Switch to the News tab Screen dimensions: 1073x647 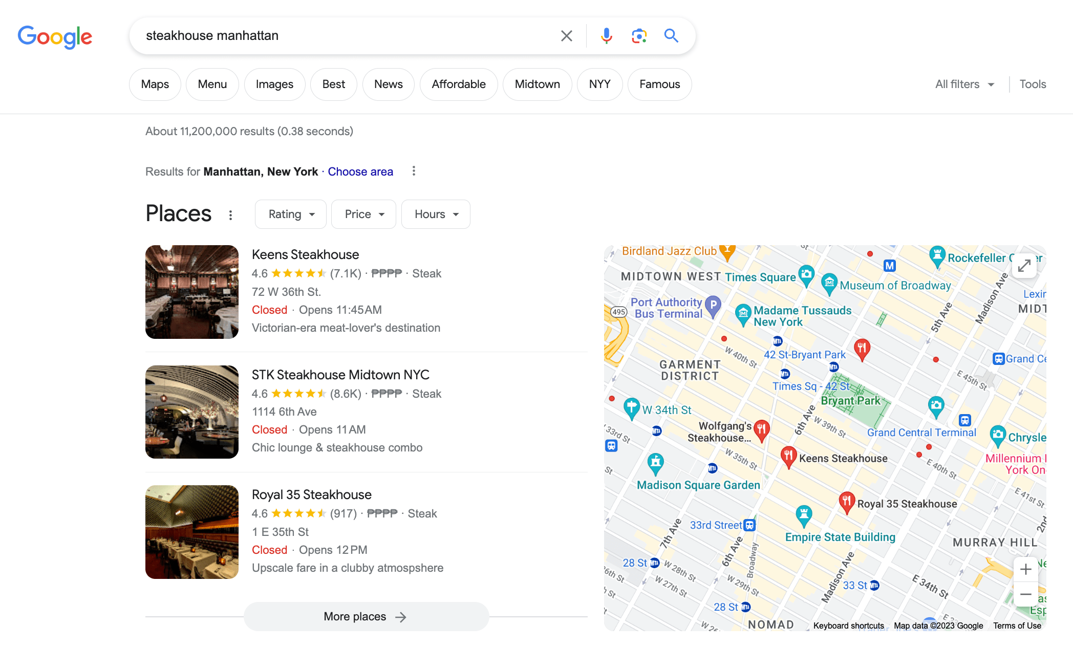389,84
